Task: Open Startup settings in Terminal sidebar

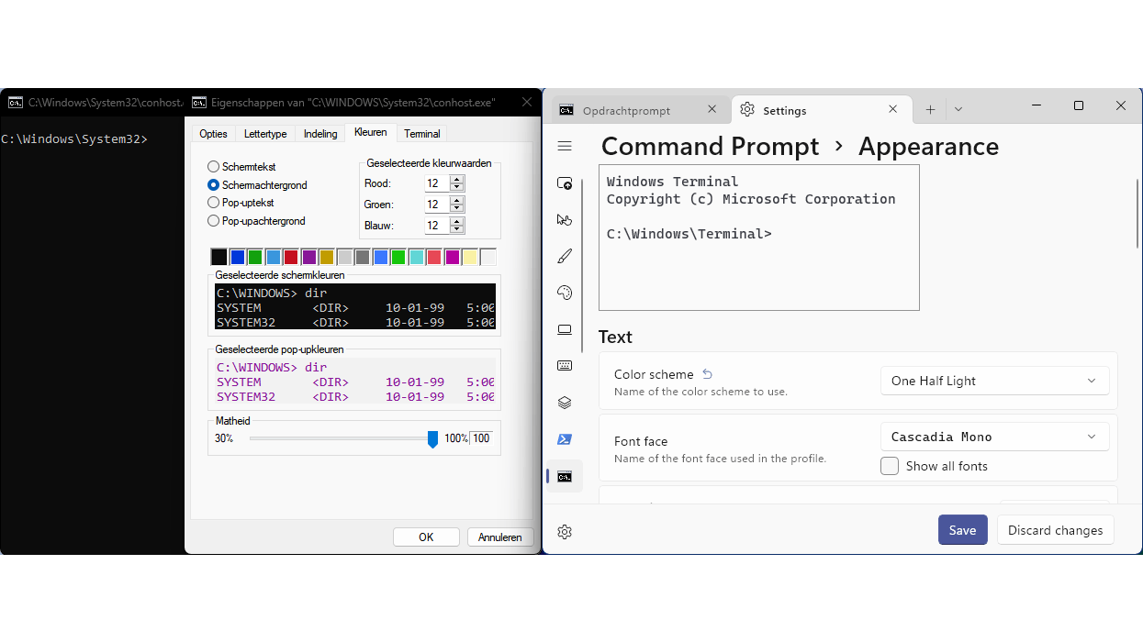Action: [565, 183]
